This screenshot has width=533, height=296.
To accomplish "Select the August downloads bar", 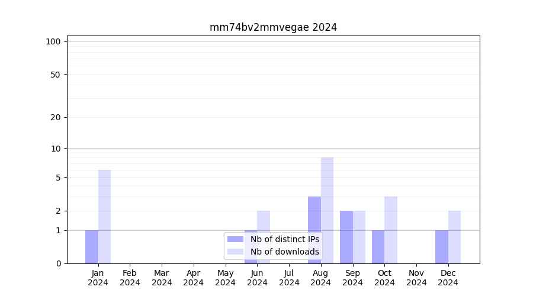I will tap(327, 210).
